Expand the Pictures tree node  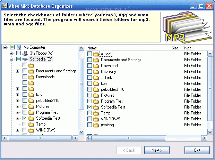(17, 107)
